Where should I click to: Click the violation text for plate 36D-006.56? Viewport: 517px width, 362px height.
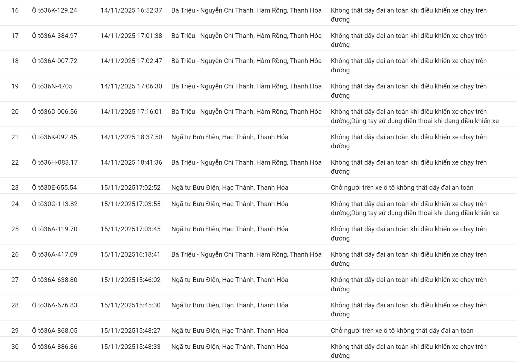tap(415, 116)
